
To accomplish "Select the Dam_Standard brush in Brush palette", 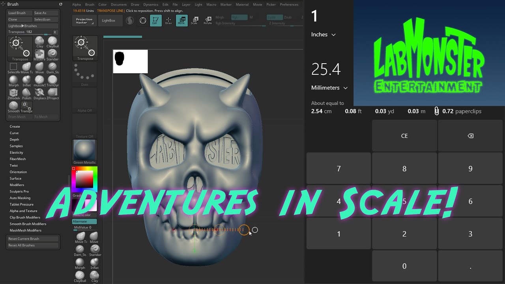I will [x=52, y=68].
